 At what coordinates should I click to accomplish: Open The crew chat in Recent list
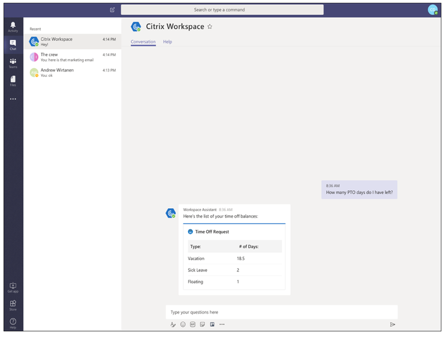(x=72, y=57)
